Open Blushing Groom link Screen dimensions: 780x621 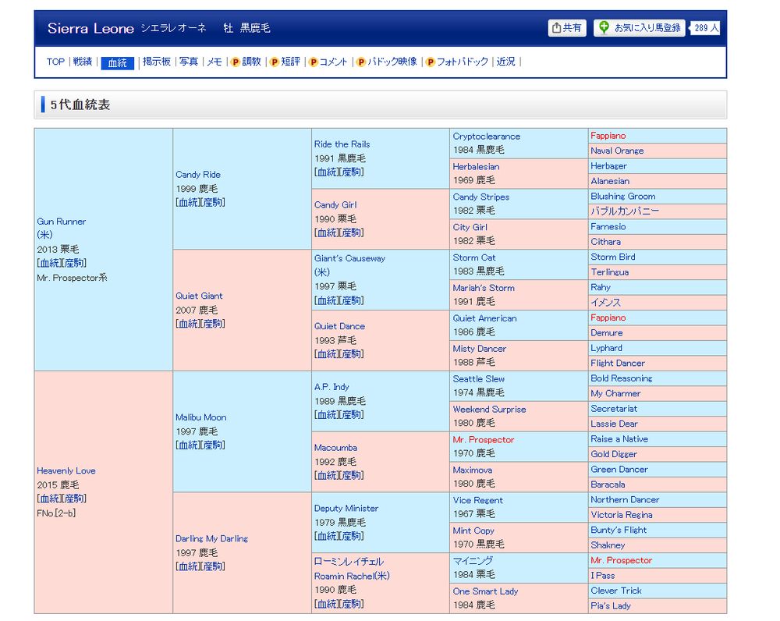(x=623, y=197)
